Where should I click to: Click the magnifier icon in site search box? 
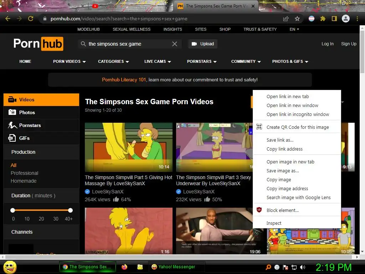[83, 44]
